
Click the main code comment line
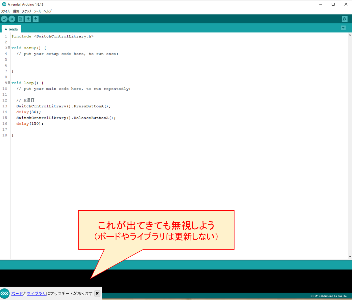tap(74, 89)
